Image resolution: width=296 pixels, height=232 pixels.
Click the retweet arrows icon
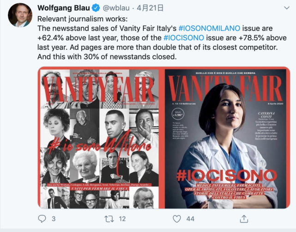point(109,219)
